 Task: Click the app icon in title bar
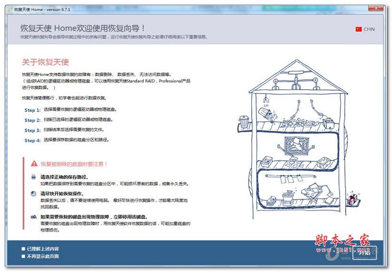pos(10,10)
